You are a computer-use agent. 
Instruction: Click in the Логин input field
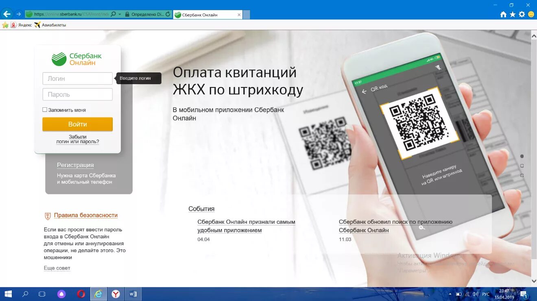(x=77, y=79)
